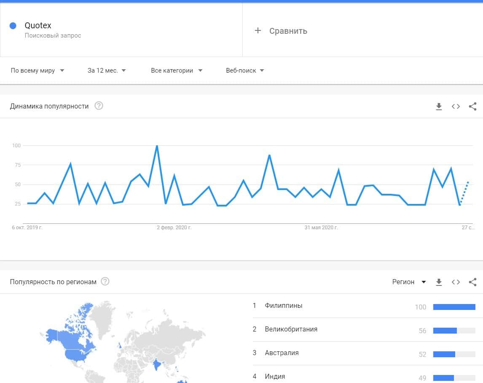Click Сравнить to add a comparison term
The height and width of the screenshot is (383, 483).
pos(281,31)
